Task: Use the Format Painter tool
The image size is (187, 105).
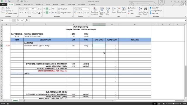Action: [12, 13]
